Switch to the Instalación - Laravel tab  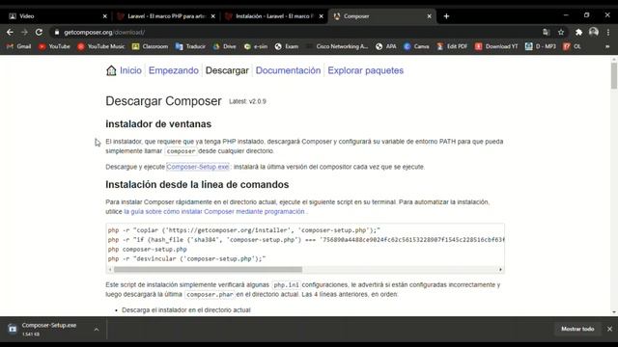pyautogui.click(x=274, y=16)
